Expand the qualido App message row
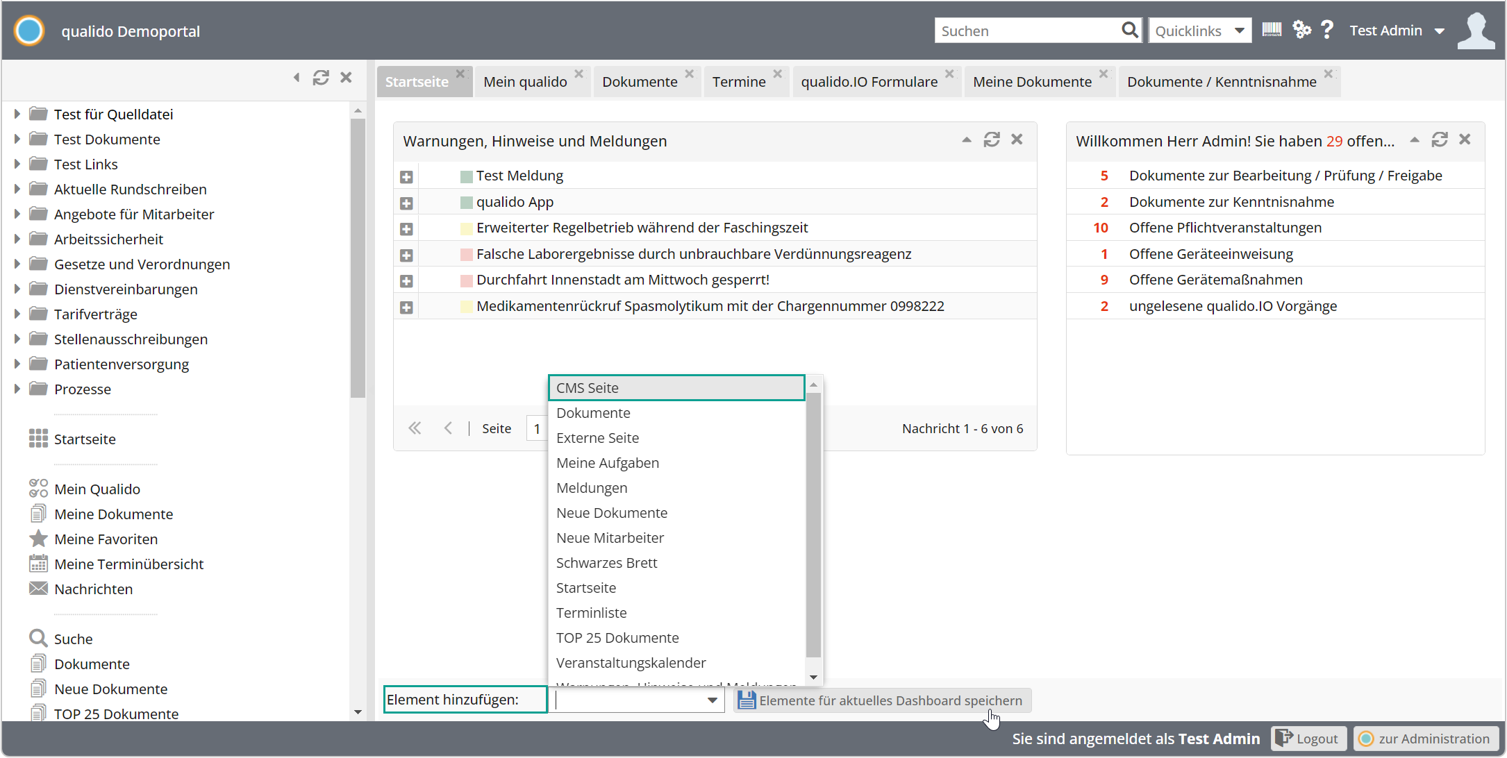The width and height of the screenshot is (1507, 758). coord(407,203)
